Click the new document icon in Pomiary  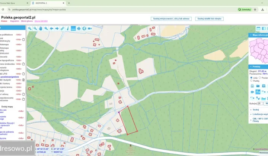(x=252, y=86)
